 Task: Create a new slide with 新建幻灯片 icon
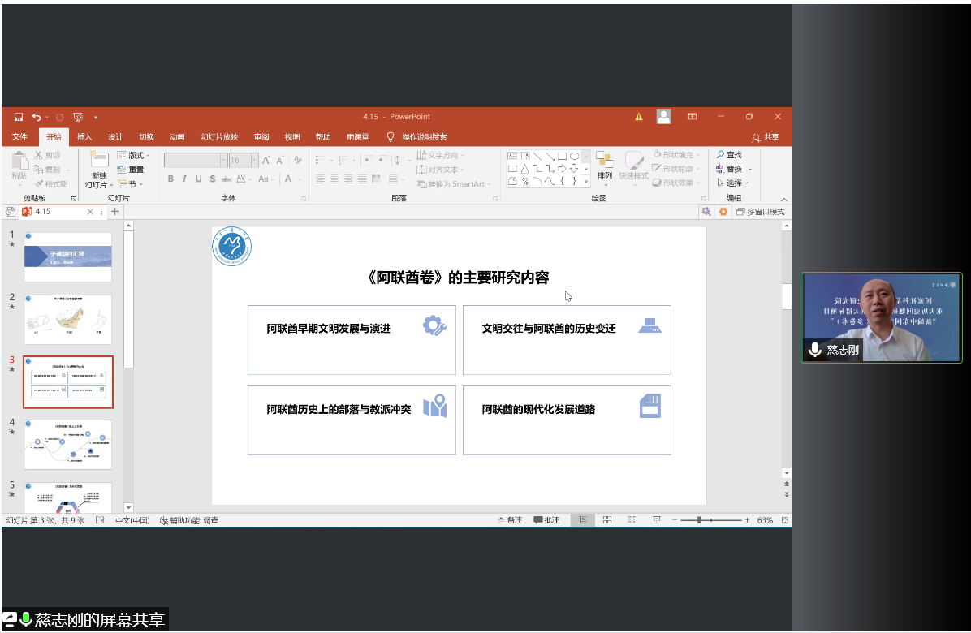(x=99, y=161)
